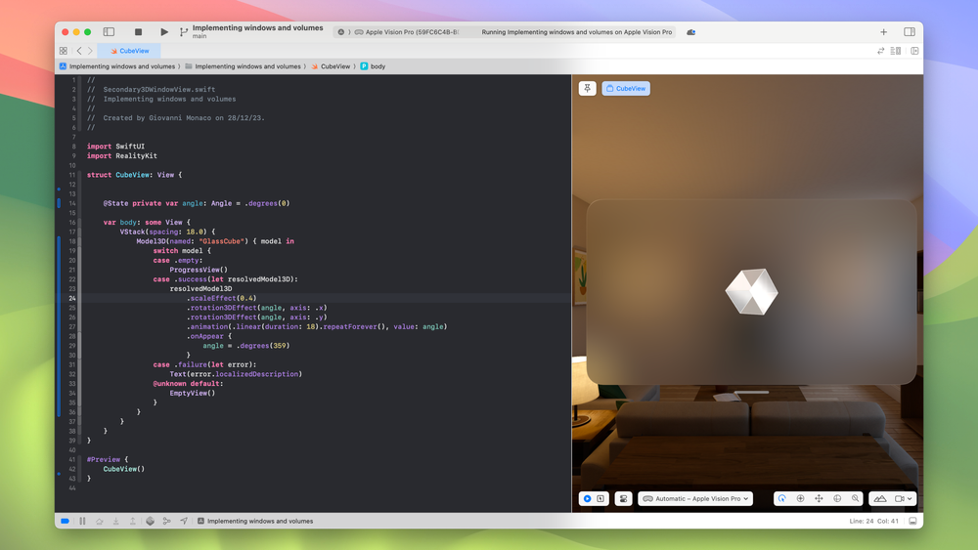
Task: Click the zoom magnifier camera control
Action: pos(855,498)
